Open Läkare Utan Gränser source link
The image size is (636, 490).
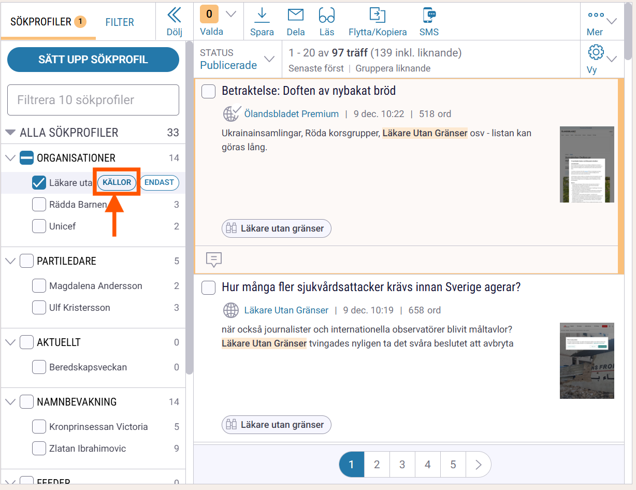(286, 310)
